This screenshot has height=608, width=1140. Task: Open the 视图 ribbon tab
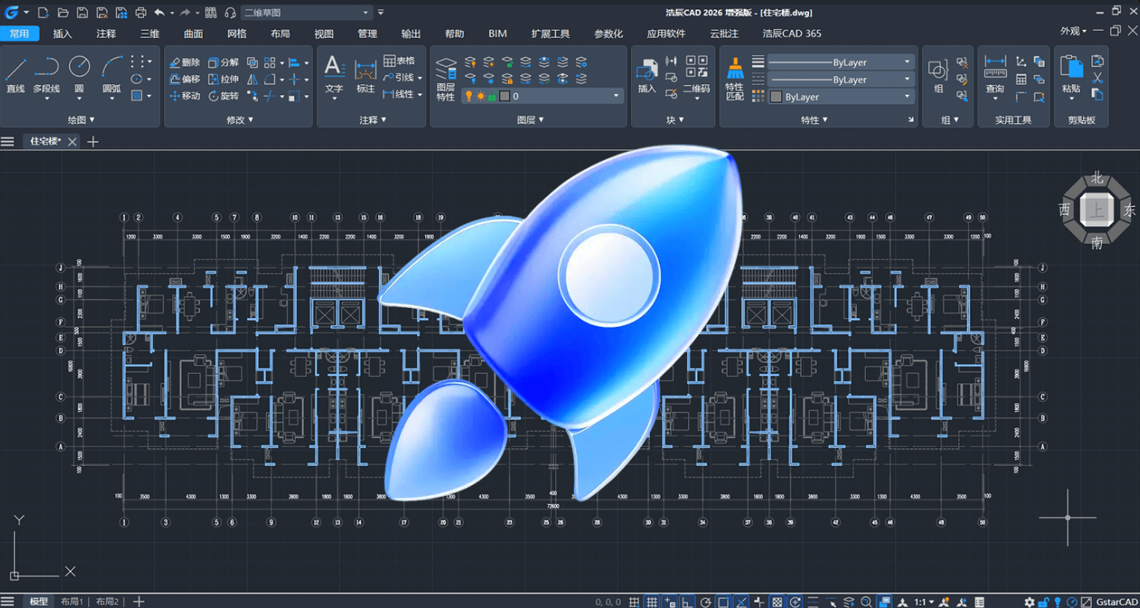point(324,33)
